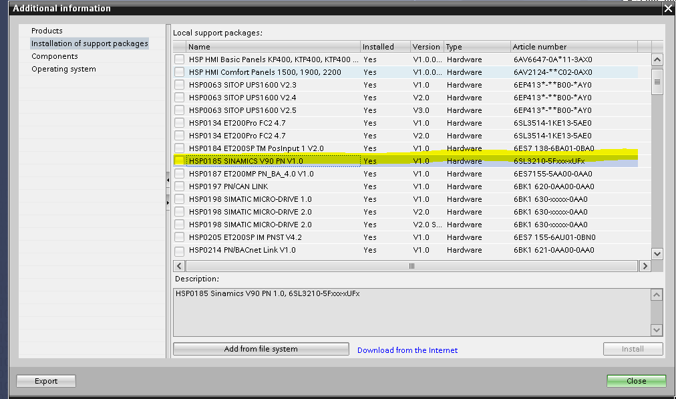Click article number 6SL3210-5Fxxx-xUFx in table
Image resolution: width=676 pixels, height=399 pixels.
[x=549, y=161]
